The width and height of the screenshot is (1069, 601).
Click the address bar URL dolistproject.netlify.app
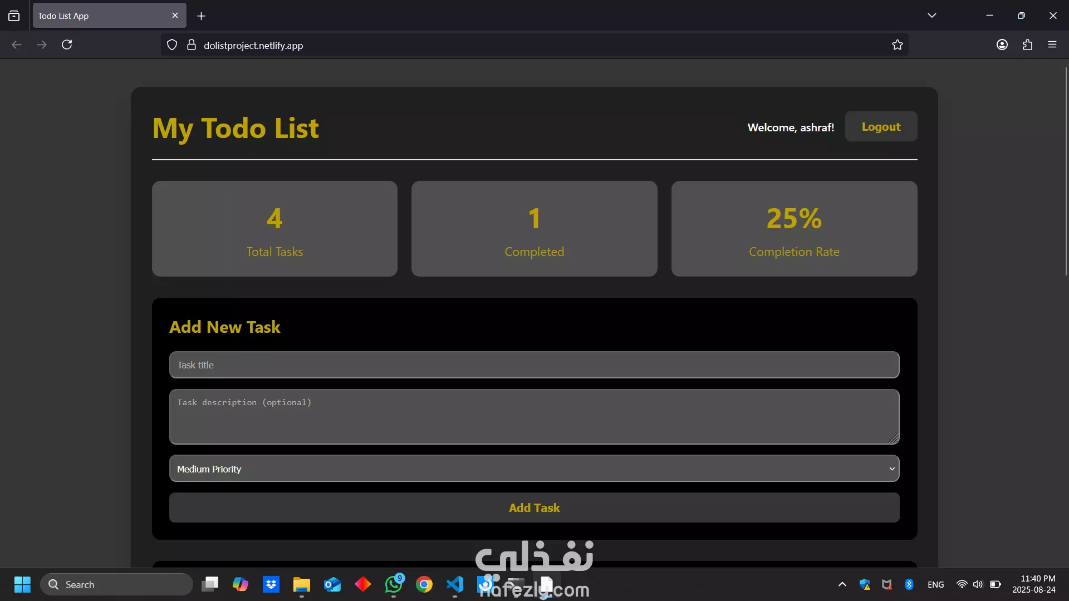(x=253, y=46)
